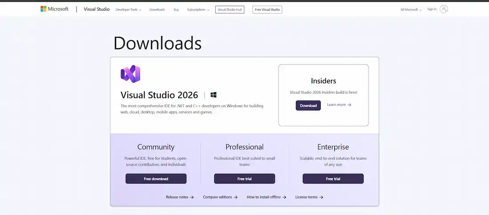Download the Insiders build

tap(308, 106)
